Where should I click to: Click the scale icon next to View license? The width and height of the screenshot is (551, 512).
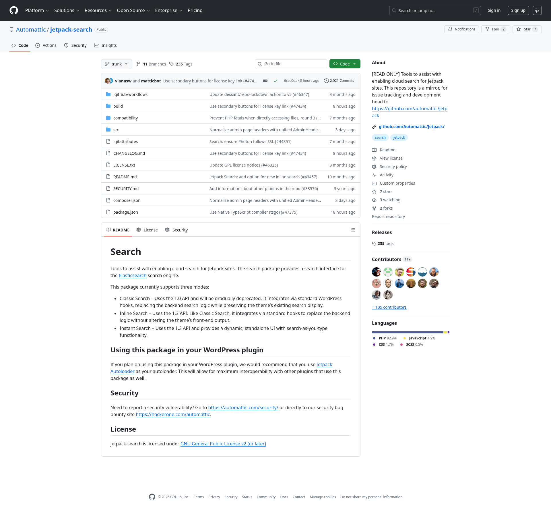pos(374,158)
